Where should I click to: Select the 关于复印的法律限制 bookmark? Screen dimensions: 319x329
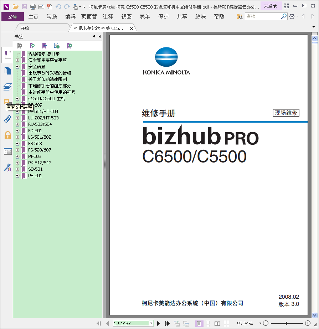[48, 79]
